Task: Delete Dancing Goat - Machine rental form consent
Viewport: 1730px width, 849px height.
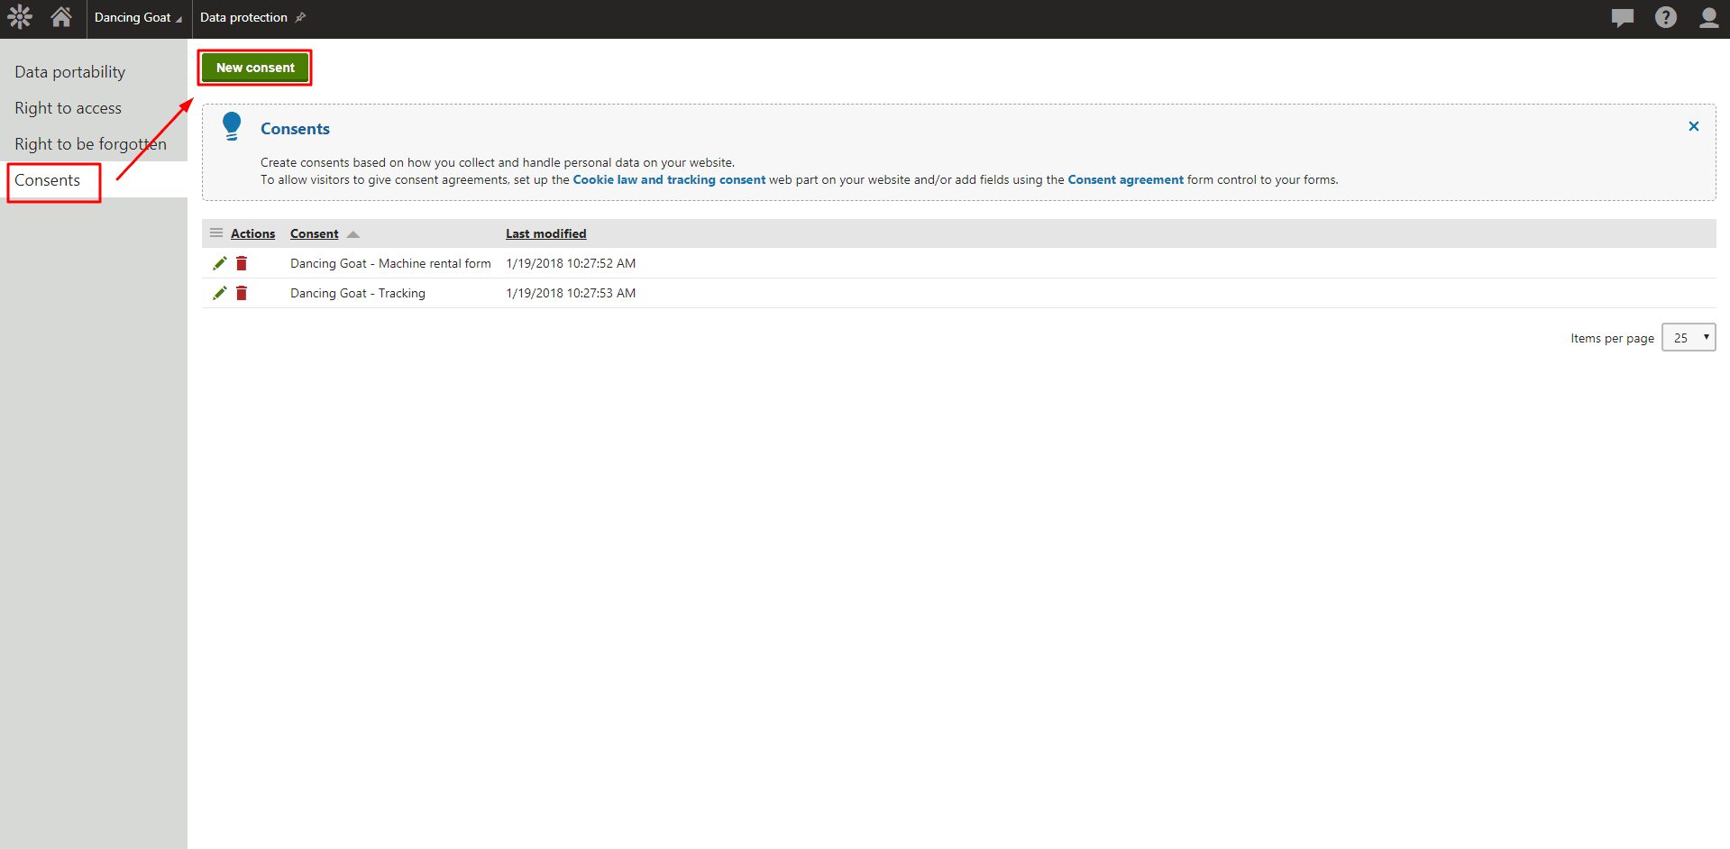Action: point(242,263)
